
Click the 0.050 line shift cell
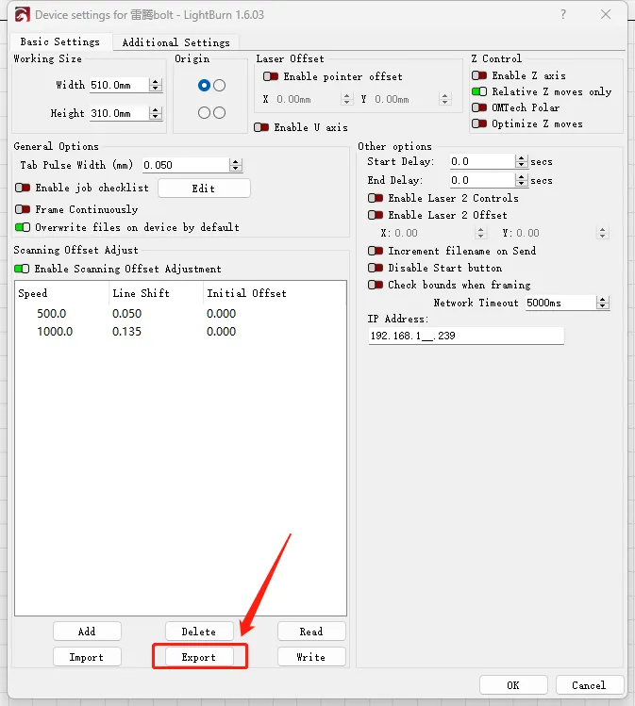[x=126, y=313]
